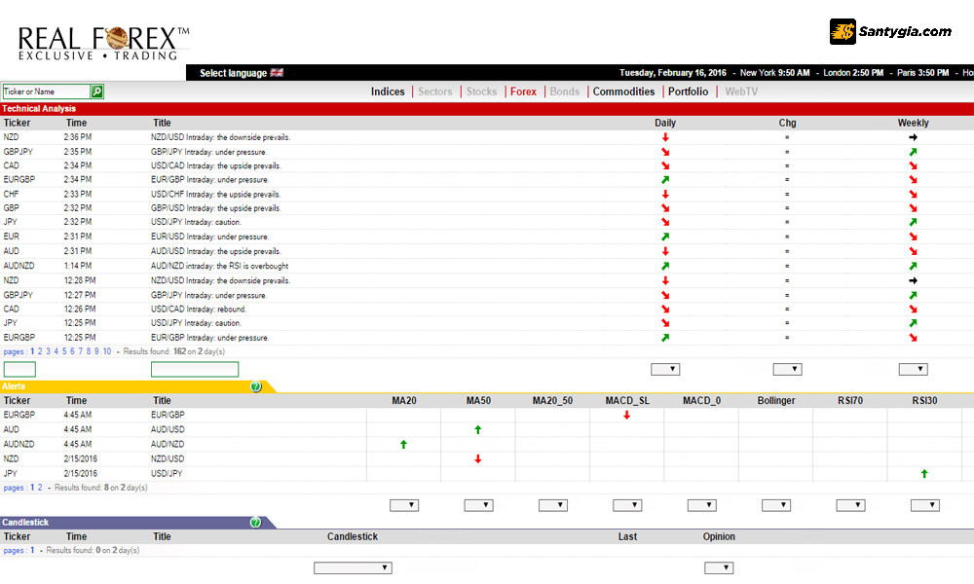Open the MA20 alerts filter dropdown
Viewport: 974px width, 584px height.
click(x=403, y=505)
